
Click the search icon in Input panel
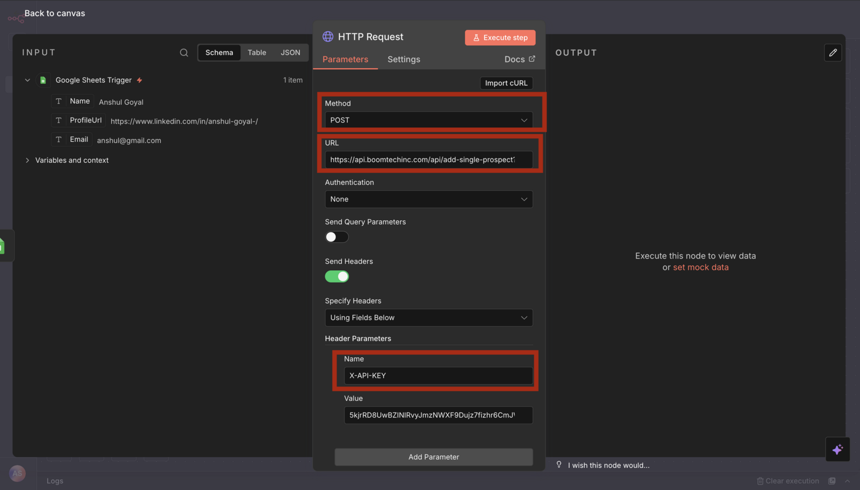(184, 53)
